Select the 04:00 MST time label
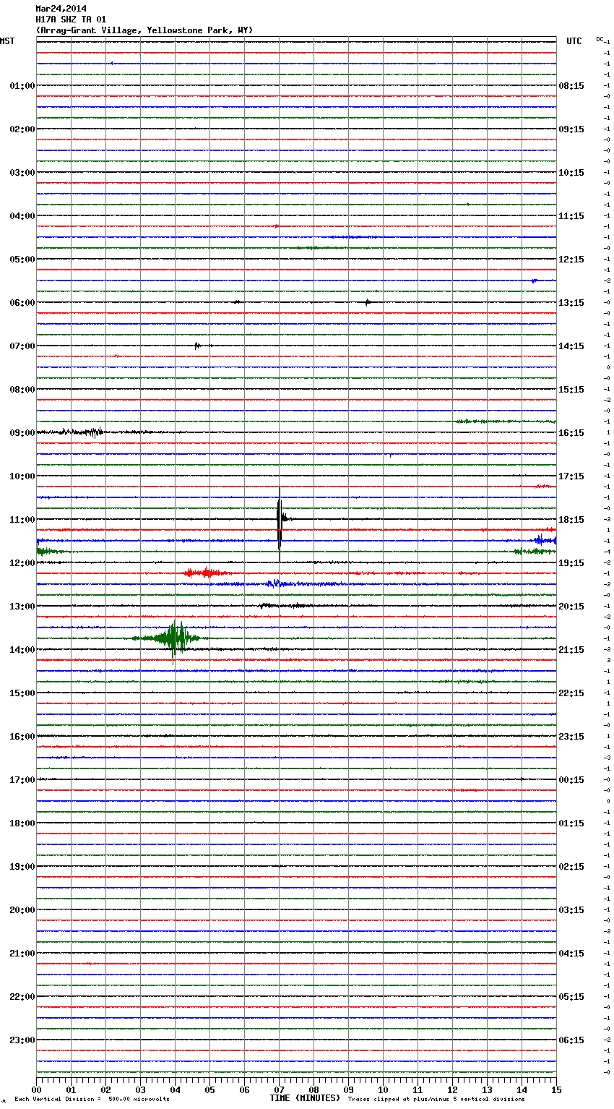The image size is (614, 1109). coord(22,216)
